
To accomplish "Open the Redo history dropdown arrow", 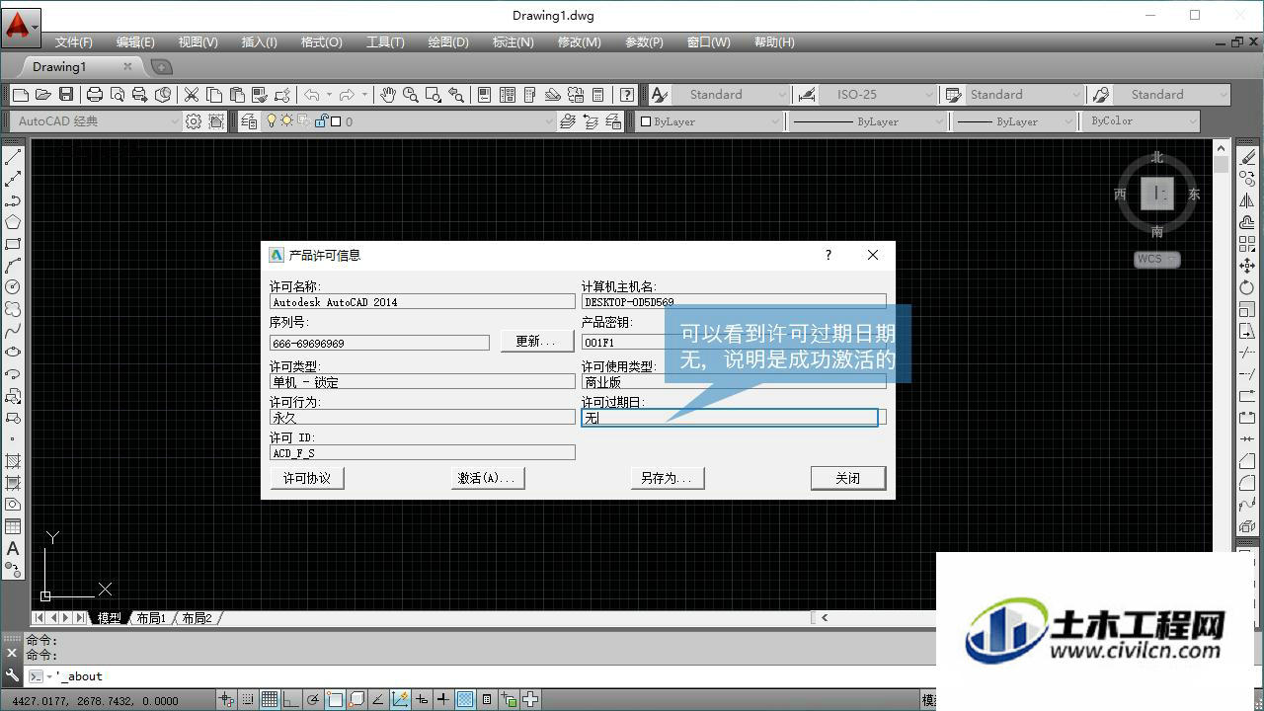I will (364, 95).
